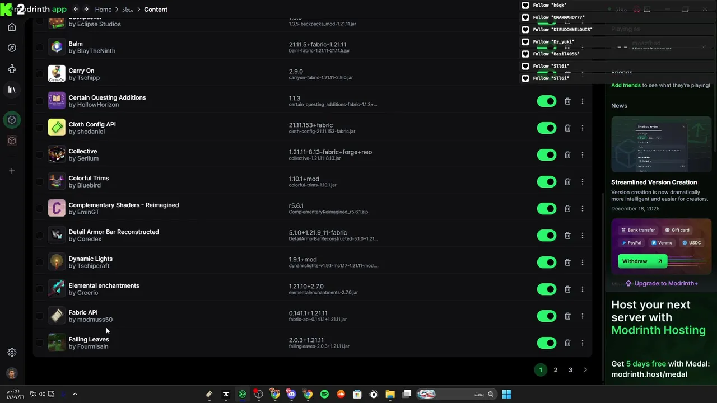Go forward with the right arrow
This screenshot has width=717, height=403.
(86, 10)
